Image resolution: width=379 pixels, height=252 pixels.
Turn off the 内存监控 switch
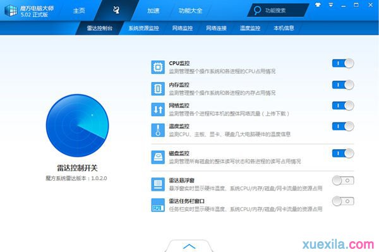click(343, 85)
